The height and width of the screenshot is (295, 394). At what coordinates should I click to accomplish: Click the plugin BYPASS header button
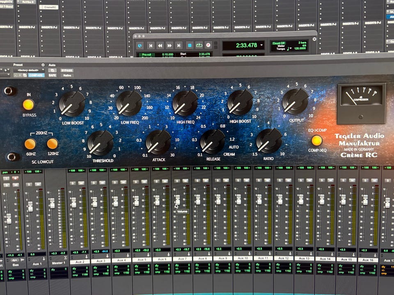67,70
